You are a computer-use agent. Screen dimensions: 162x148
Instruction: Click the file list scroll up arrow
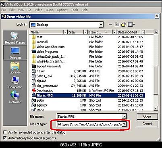click(x=156, y=32)
